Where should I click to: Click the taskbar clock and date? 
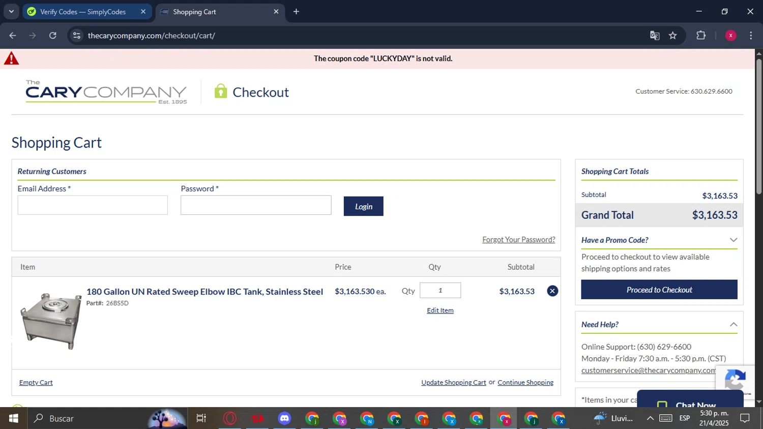[x=714, y=418]
